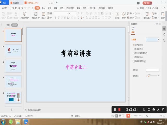Select picture or texture fill radio button
This screenshot has width=167, height=125.
[134, 53]
